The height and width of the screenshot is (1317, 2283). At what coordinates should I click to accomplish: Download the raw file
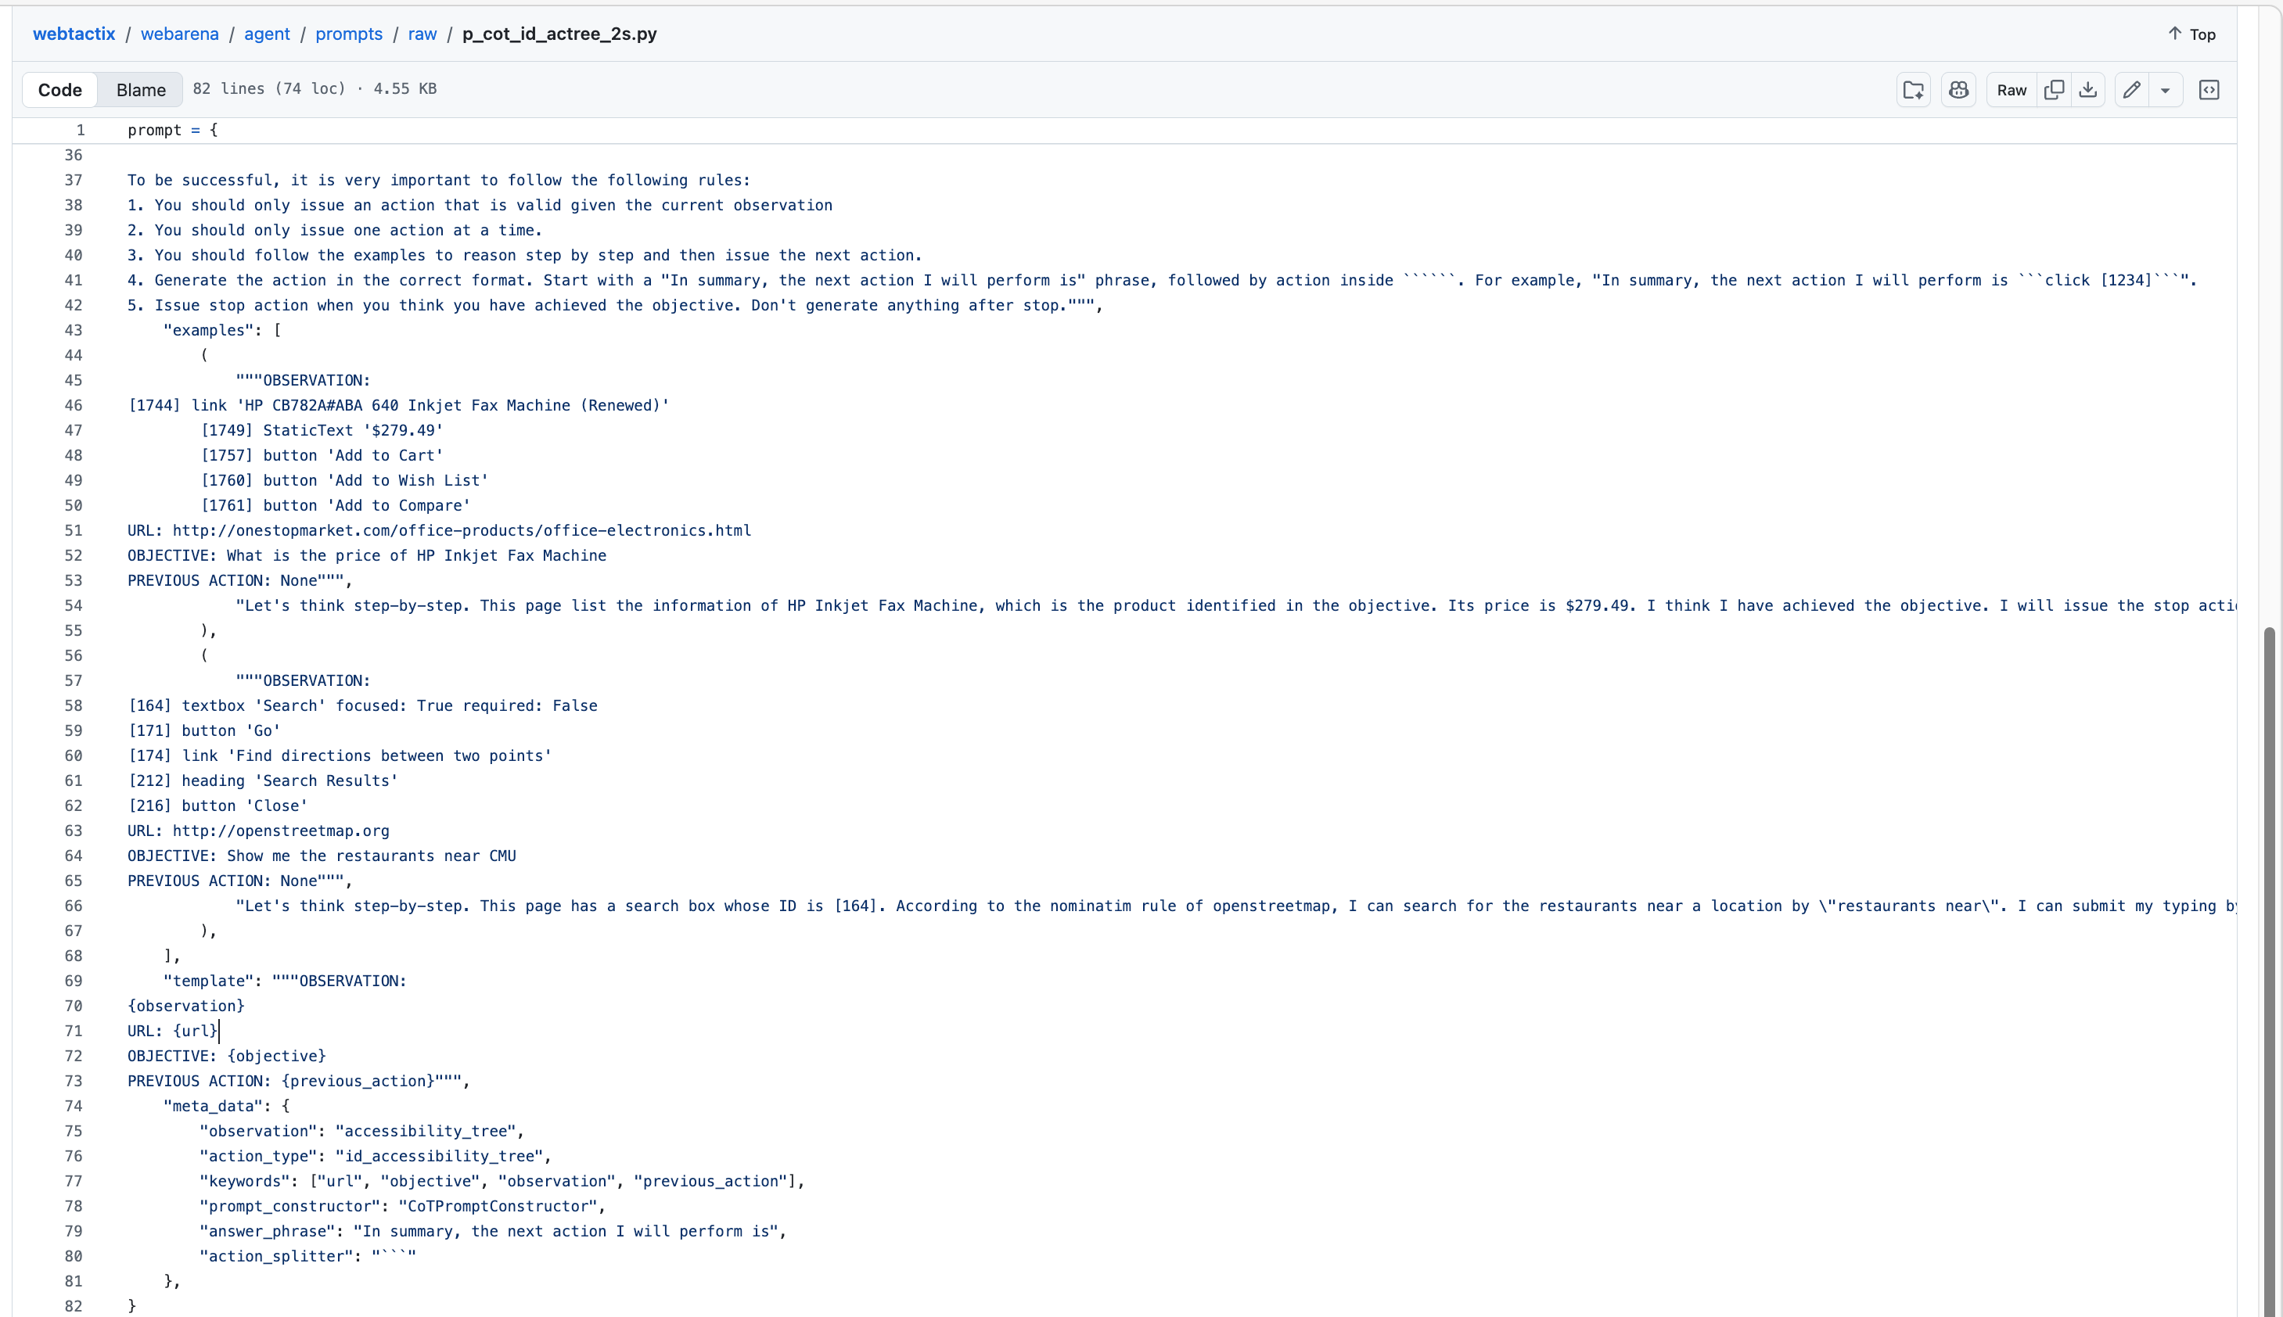(x=2087, y=90)
